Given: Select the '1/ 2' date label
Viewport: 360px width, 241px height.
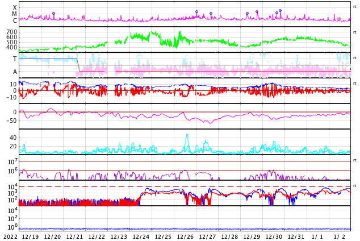Looking at the screenshot, I should coord(340,237).
